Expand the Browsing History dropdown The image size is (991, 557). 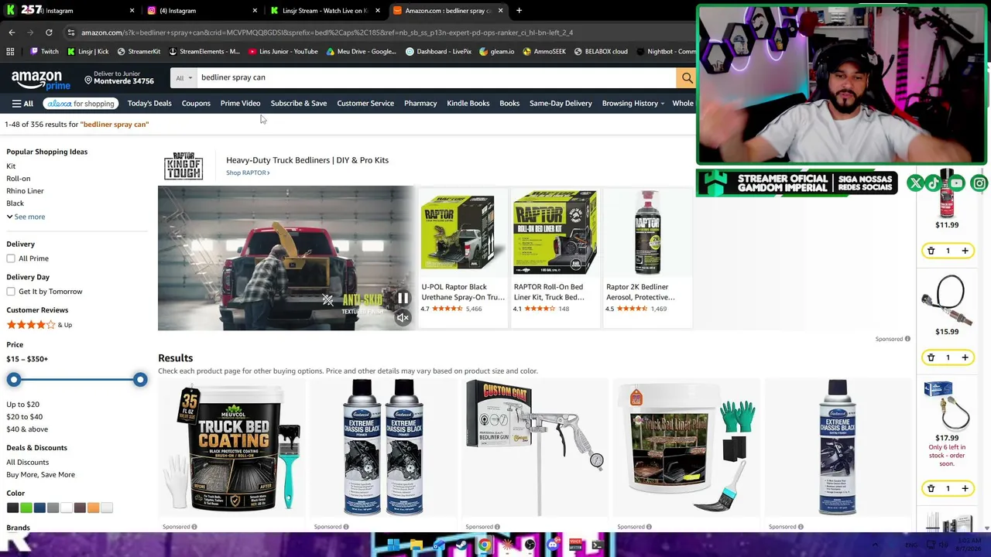pyautogui.click(x=633, y=104)
